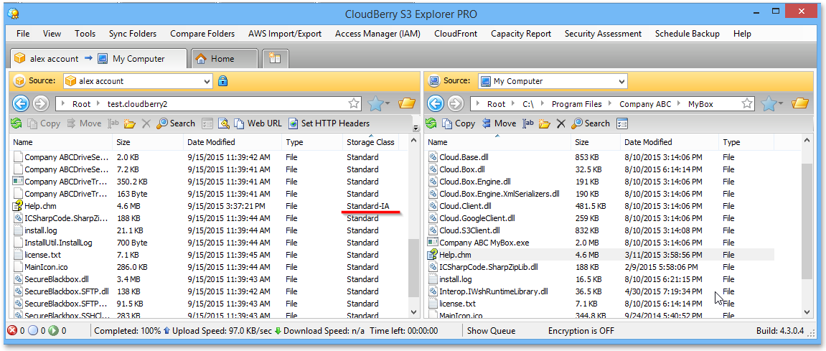Viewport: 826px width, 351px height.
Task: Expand arrow before MyBox in path
Action: pyautogui.click(x=680, y=104)
